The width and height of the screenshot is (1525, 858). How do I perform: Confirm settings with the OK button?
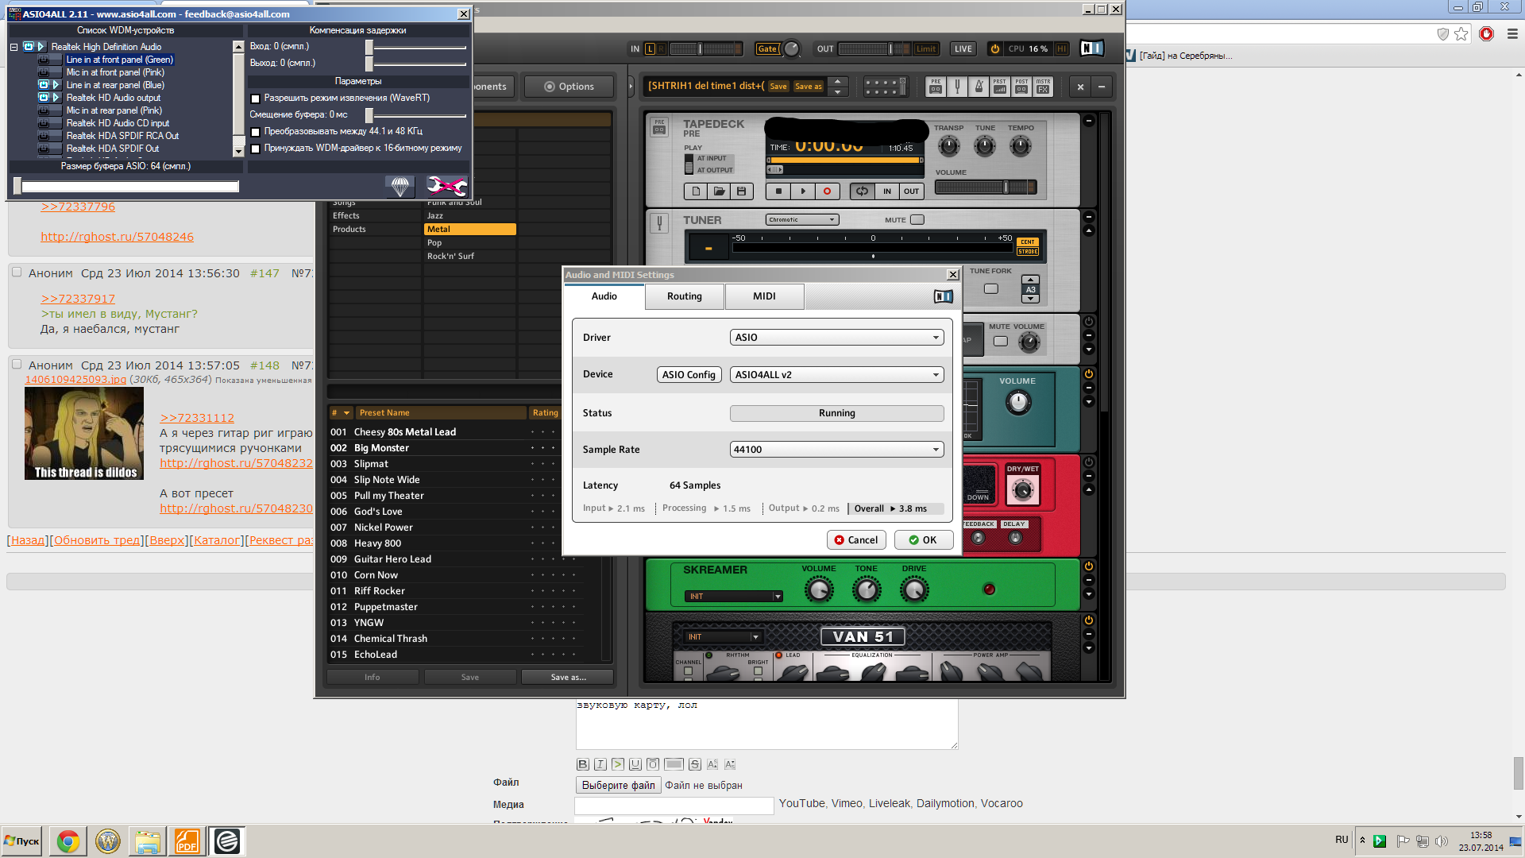pos(923,540)
